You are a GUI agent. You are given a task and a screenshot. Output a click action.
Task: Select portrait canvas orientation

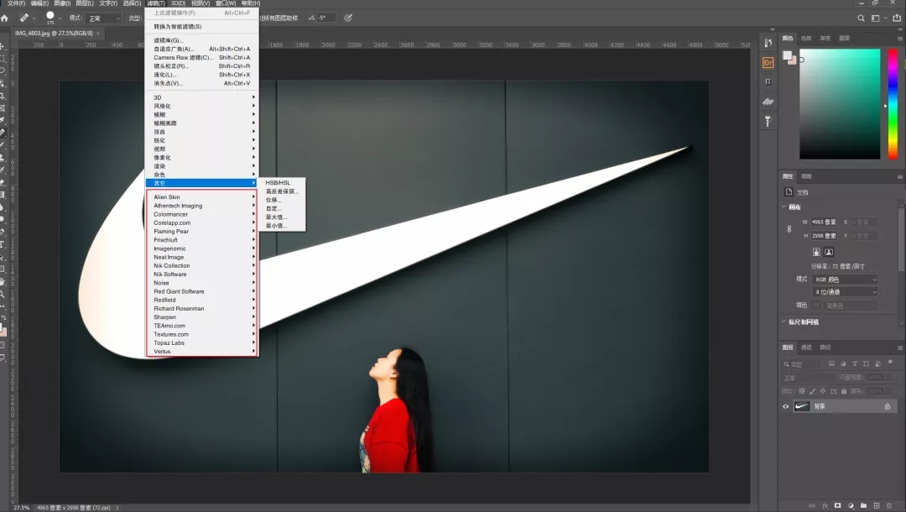click(816, 252)
